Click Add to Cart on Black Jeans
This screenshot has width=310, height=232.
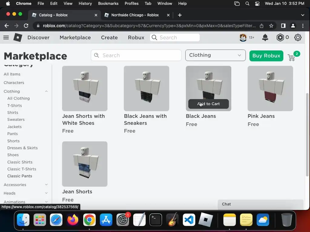[x=208, y=104]
